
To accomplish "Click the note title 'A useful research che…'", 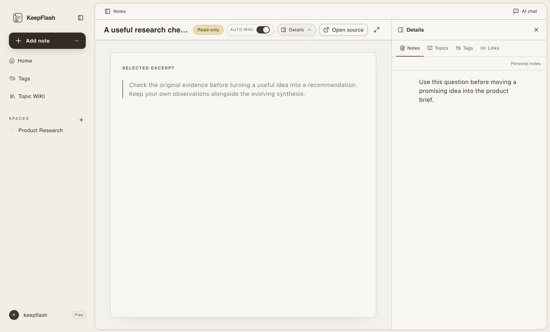I will click(146, 30).
